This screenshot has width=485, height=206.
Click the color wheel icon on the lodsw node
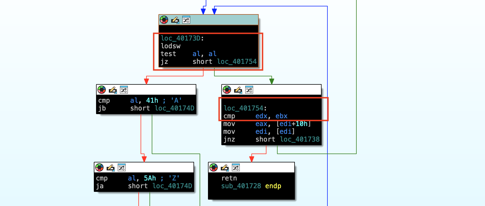(x=164, y=20)
